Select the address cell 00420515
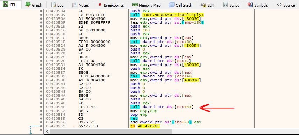Image resolution: width=299 pixels, height=135 pixels. click(55, 27)
